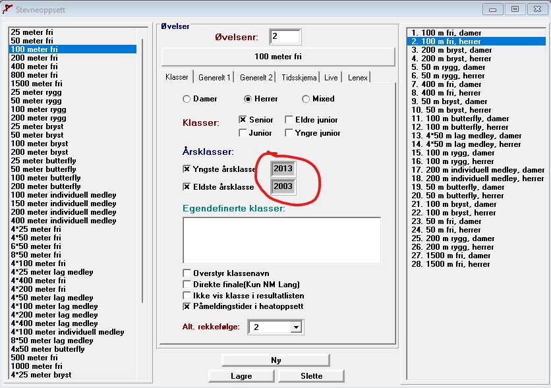Click the Stevneoppsett app icon in title bar

8,9
